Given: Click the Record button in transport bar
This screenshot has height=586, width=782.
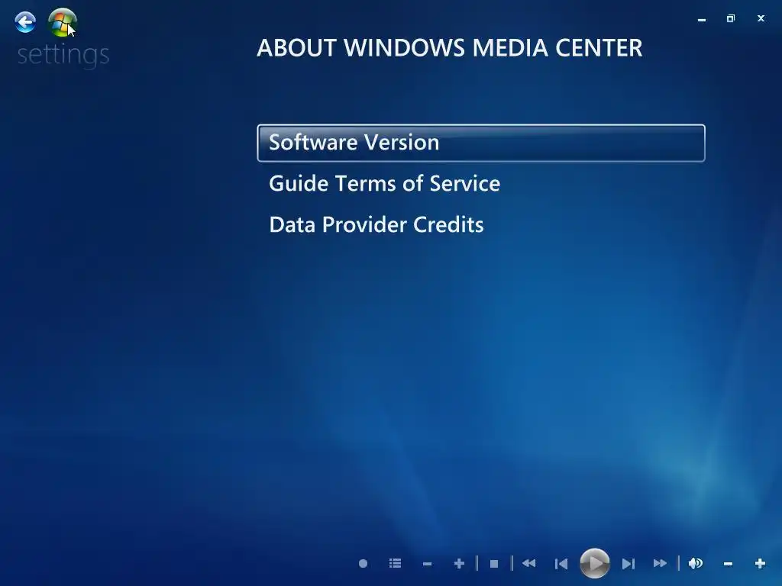Looking at the screenshot, I should 363,564.
